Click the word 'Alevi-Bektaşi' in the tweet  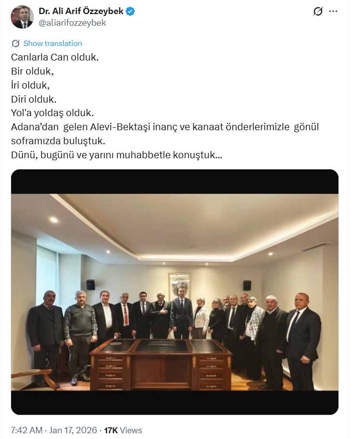[120, 127]
